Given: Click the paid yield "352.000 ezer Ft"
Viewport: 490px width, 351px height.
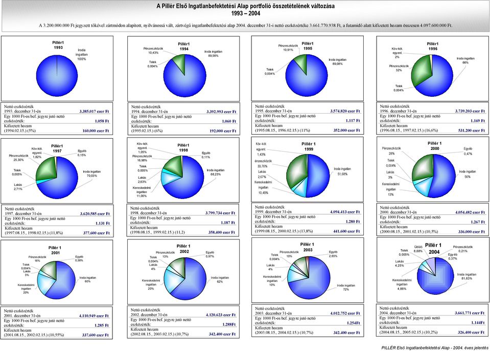Looking at the screenshot, I should point(346,130).
